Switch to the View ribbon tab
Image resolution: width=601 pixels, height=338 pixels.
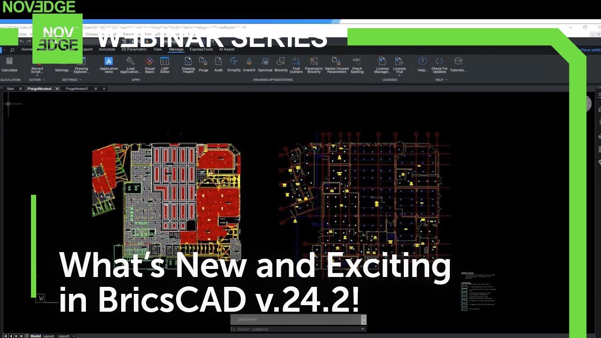pyautogui.click(x=158, y=49)
